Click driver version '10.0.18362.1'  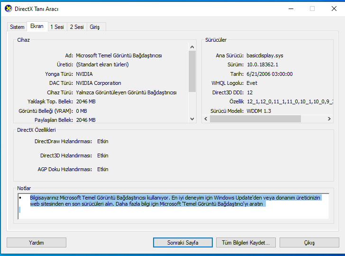(263, 65)
